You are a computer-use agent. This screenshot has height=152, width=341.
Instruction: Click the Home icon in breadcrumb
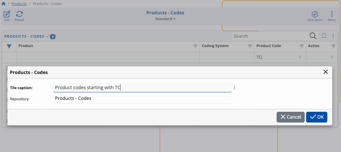4,4
